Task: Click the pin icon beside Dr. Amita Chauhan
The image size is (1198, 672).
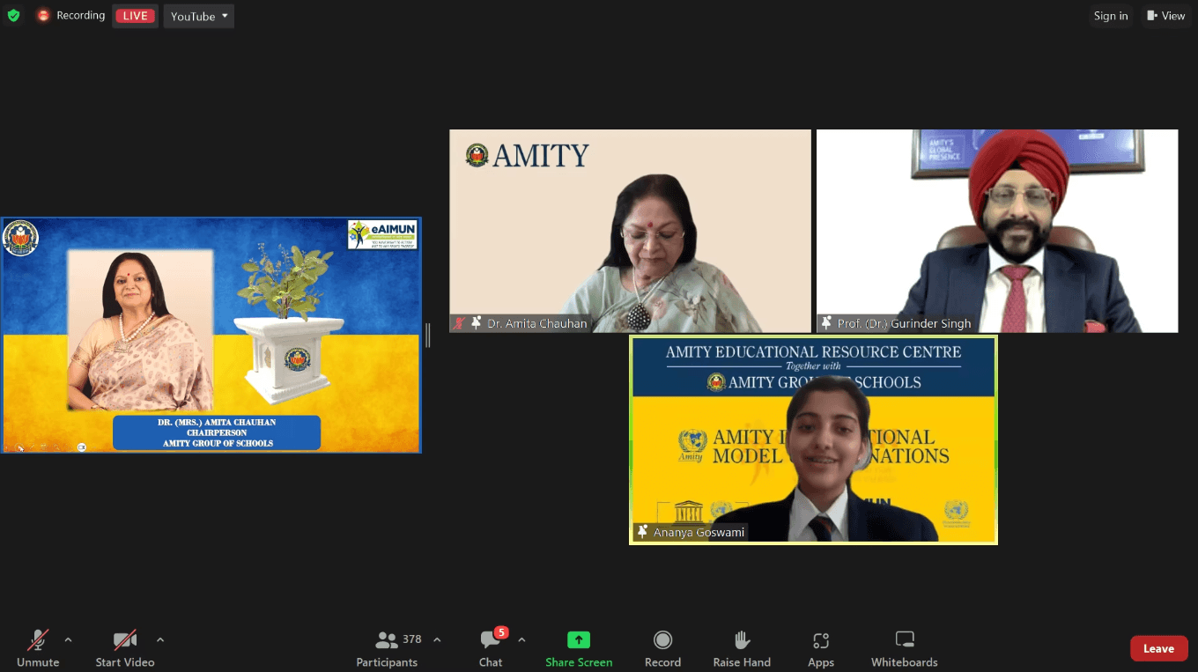Action: (477, 323)
